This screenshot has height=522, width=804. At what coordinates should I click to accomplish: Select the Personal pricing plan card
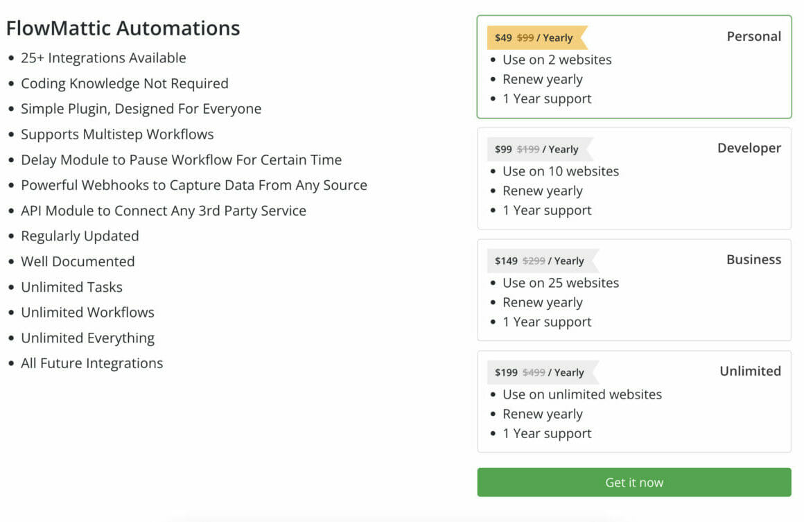pos(634,66)
